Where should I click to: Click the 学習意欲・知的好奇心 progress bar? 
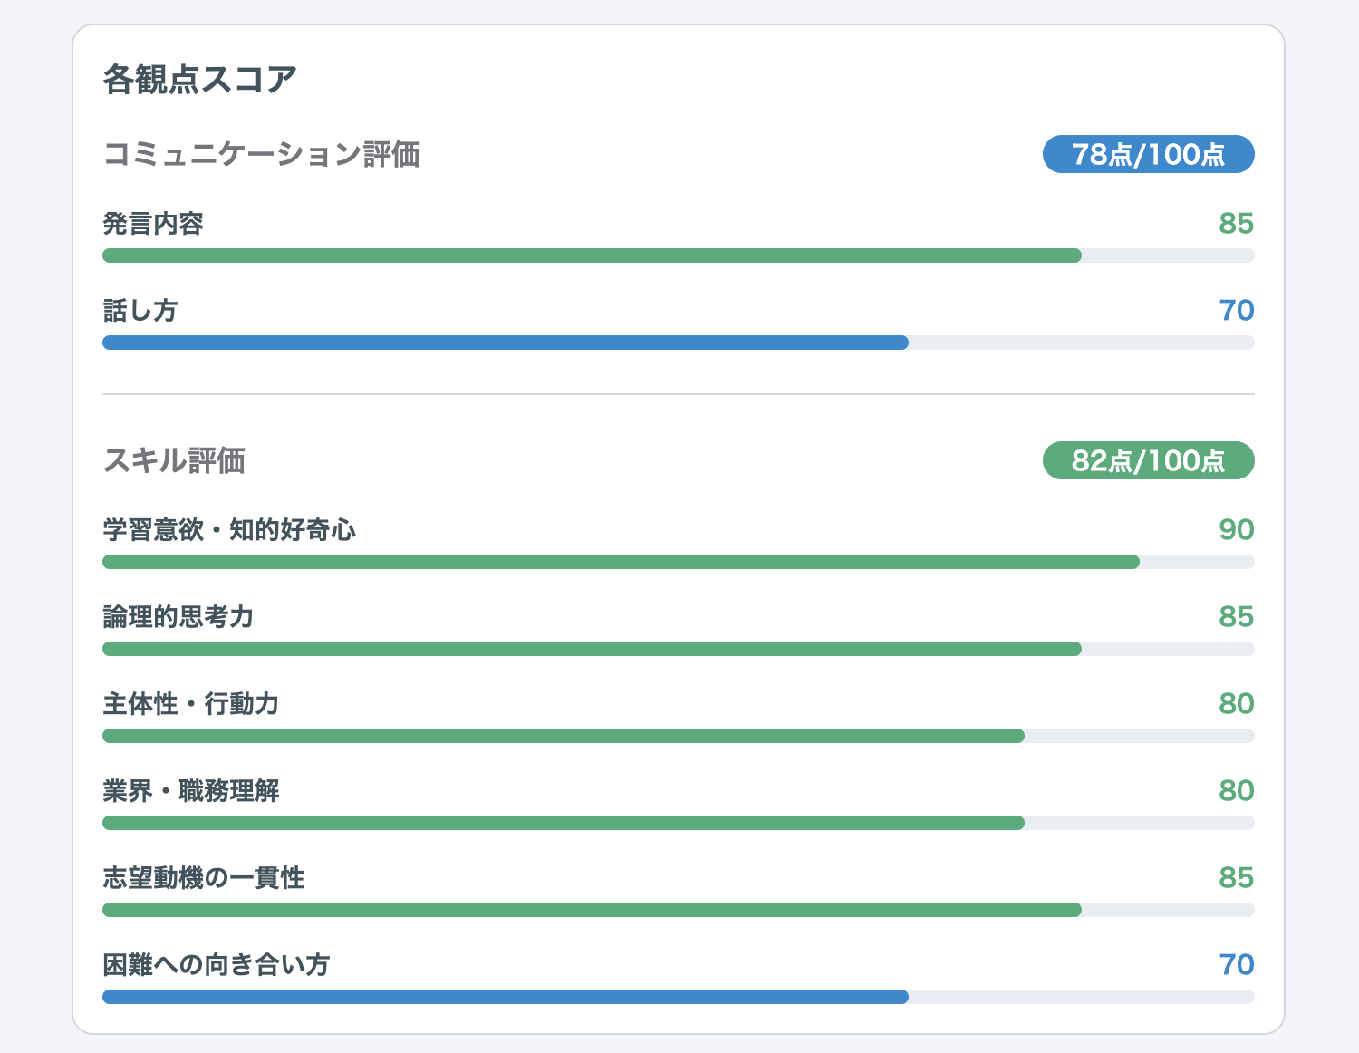679,562
